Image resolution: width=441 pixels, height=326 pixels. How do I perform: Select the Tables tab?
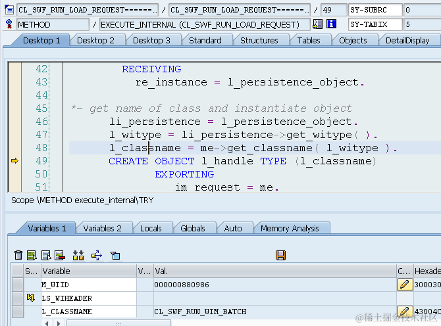tap(309, 41)
